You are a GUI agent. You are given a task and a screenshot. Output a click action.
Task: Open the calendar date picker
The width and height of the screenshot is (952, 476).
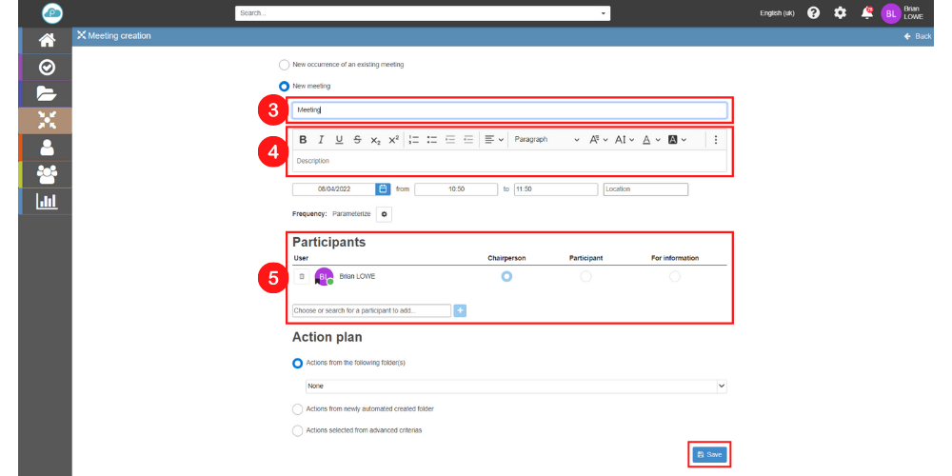383,189
